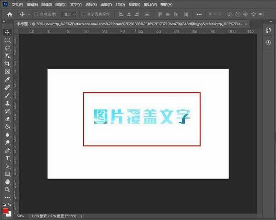Click the Home button in options bar
276x220 pixels.
(x=9, y=14)
